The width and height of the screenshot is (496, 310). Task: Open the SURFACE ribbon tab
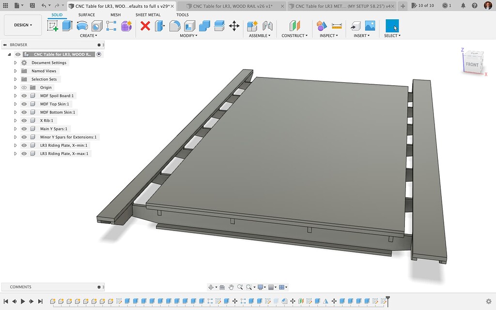[x=87, y=15]
